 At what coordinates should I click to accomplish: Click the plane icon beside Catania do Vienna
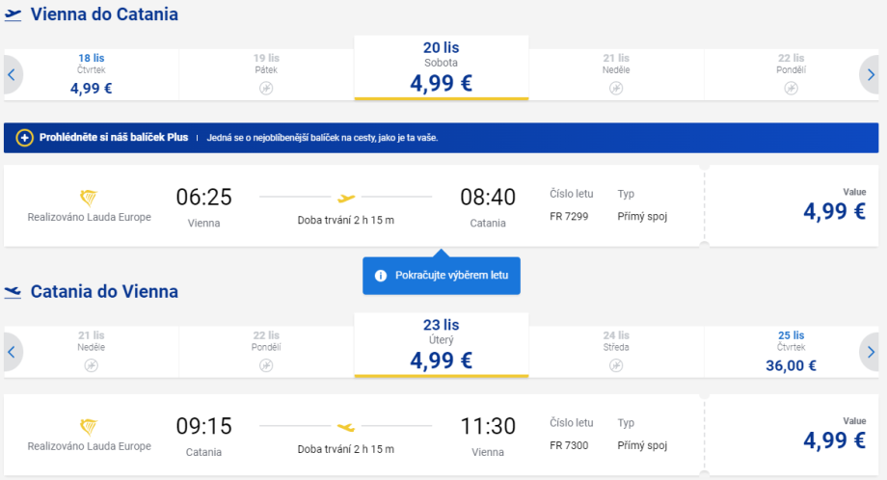tap(13, 292)
